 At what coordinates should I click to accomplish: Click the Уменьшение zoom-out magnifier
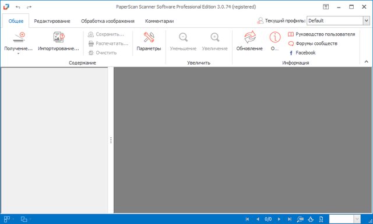tap(183, 37)
